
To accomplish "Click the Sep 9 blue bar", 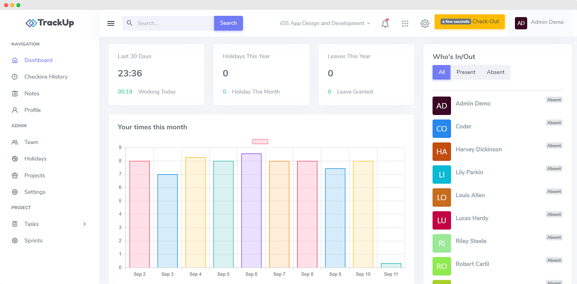I will (335, 218).
